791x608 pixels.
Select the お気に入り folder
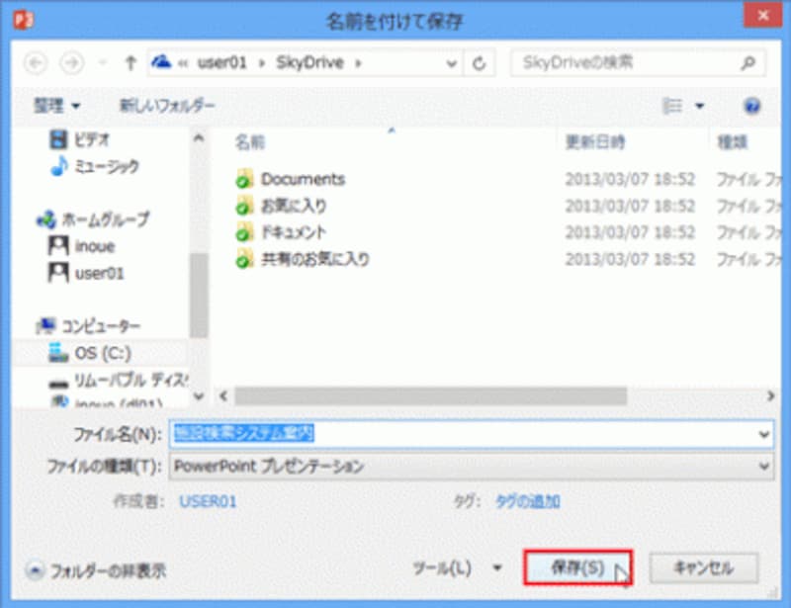pyautogui.click(x=282, y=206)
